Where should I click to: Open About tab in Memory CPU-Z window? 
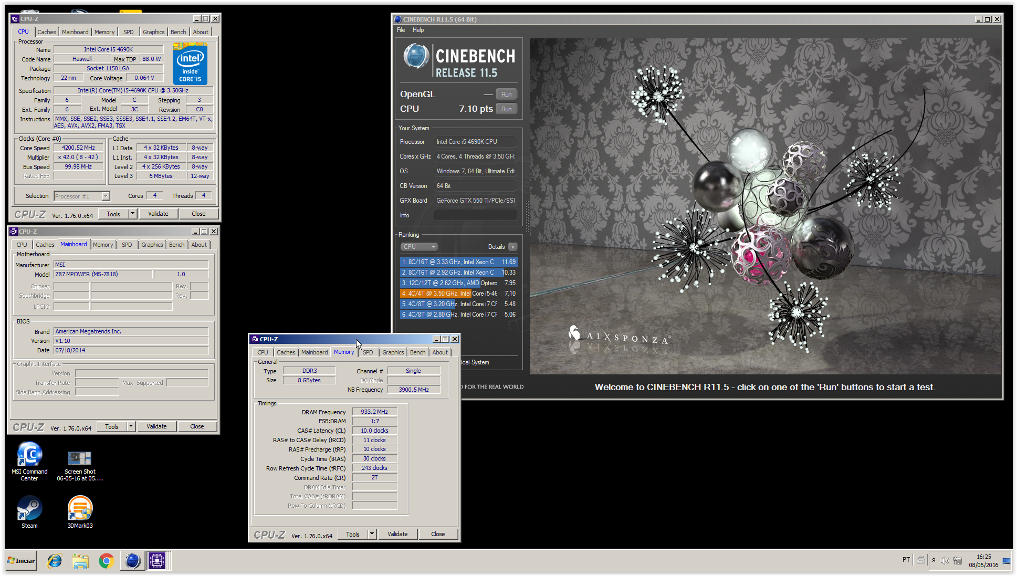coord(440,352)
